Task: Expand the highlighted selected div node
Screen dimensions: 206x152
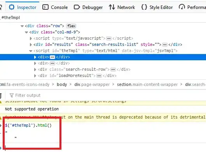Action: pyautogui.click(x=35, y=57)
